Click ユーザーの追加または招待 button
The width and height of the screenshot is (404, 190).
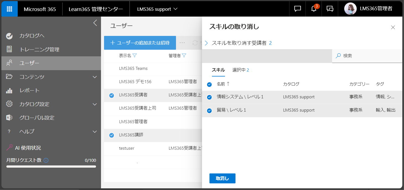(x=140, y=43)
